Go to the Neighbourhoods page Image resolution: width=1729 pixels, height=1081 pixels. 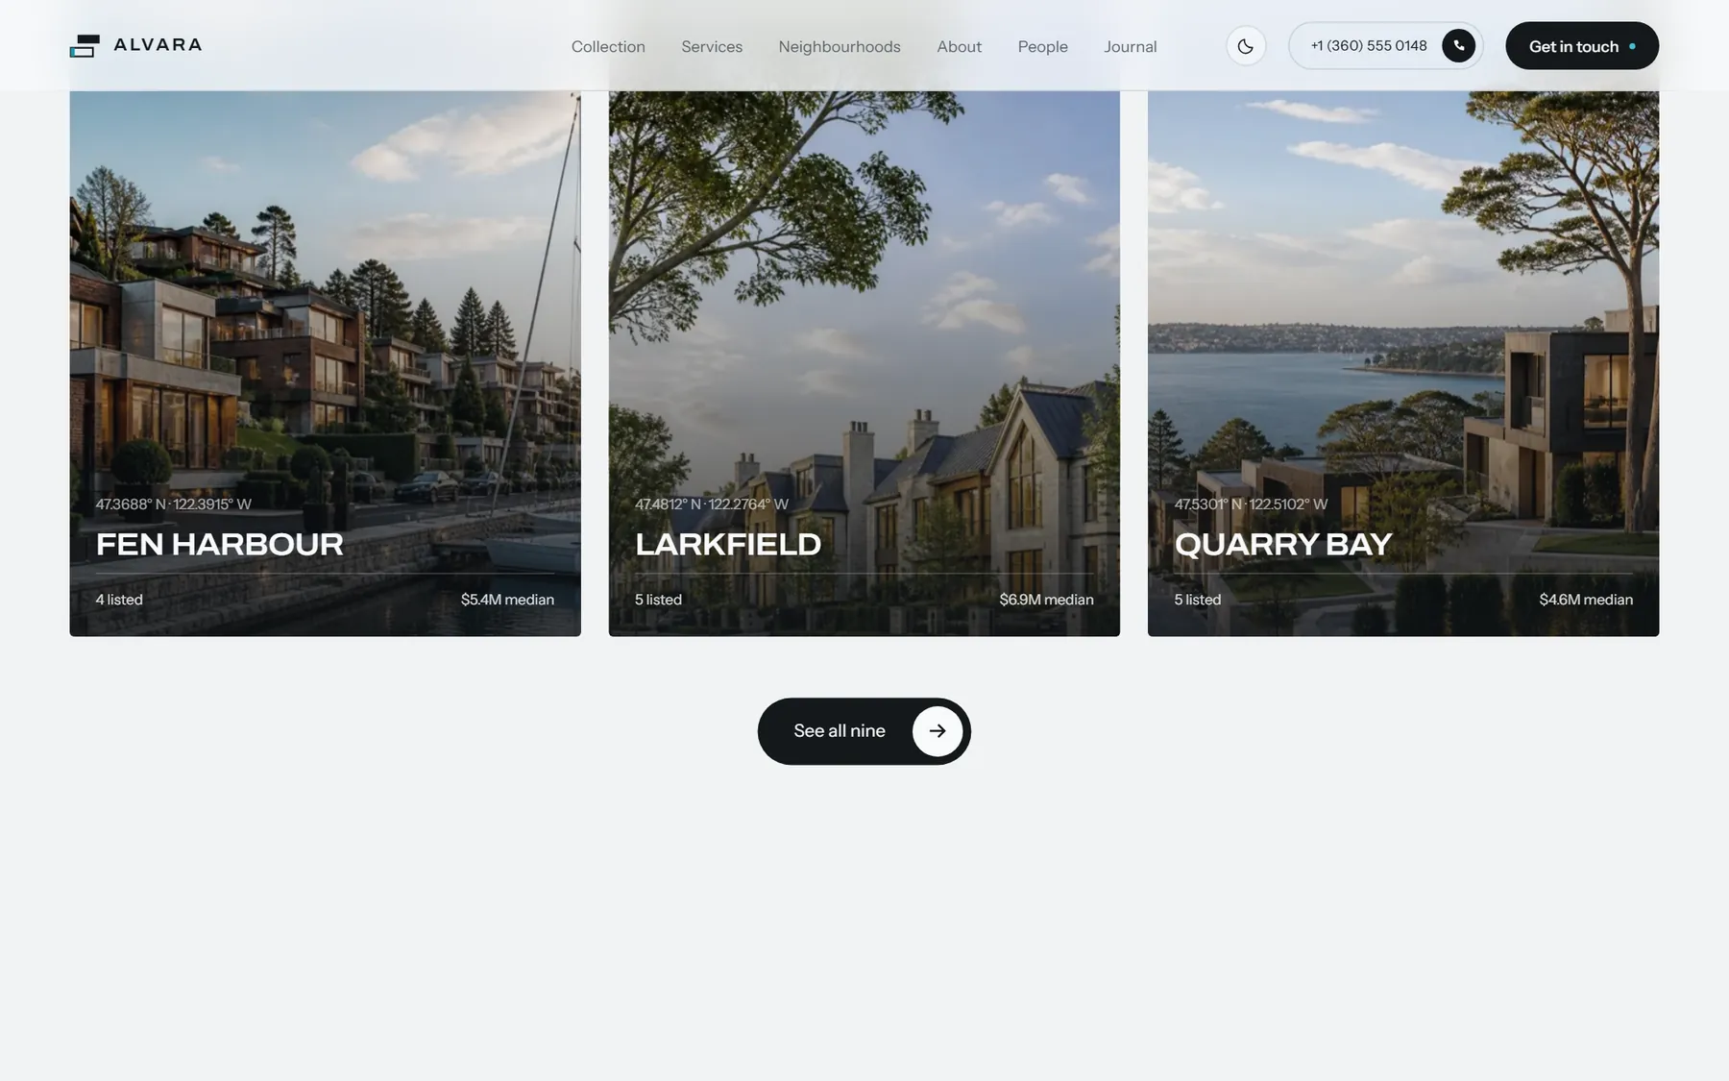840,46
